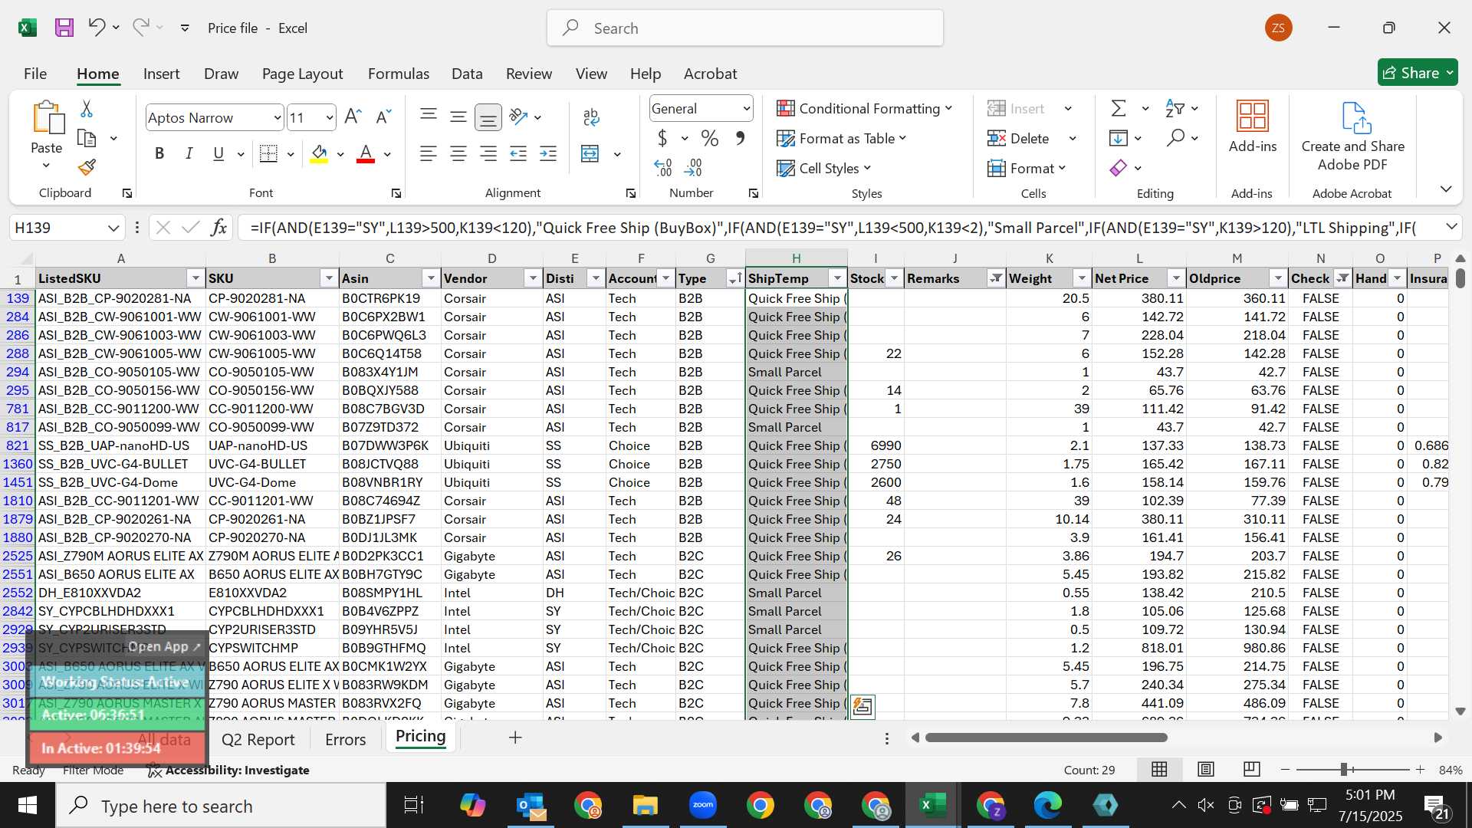1472x828 pixels.
Task: Open Excel from the Windows taskbar
Action: point(932,806)
